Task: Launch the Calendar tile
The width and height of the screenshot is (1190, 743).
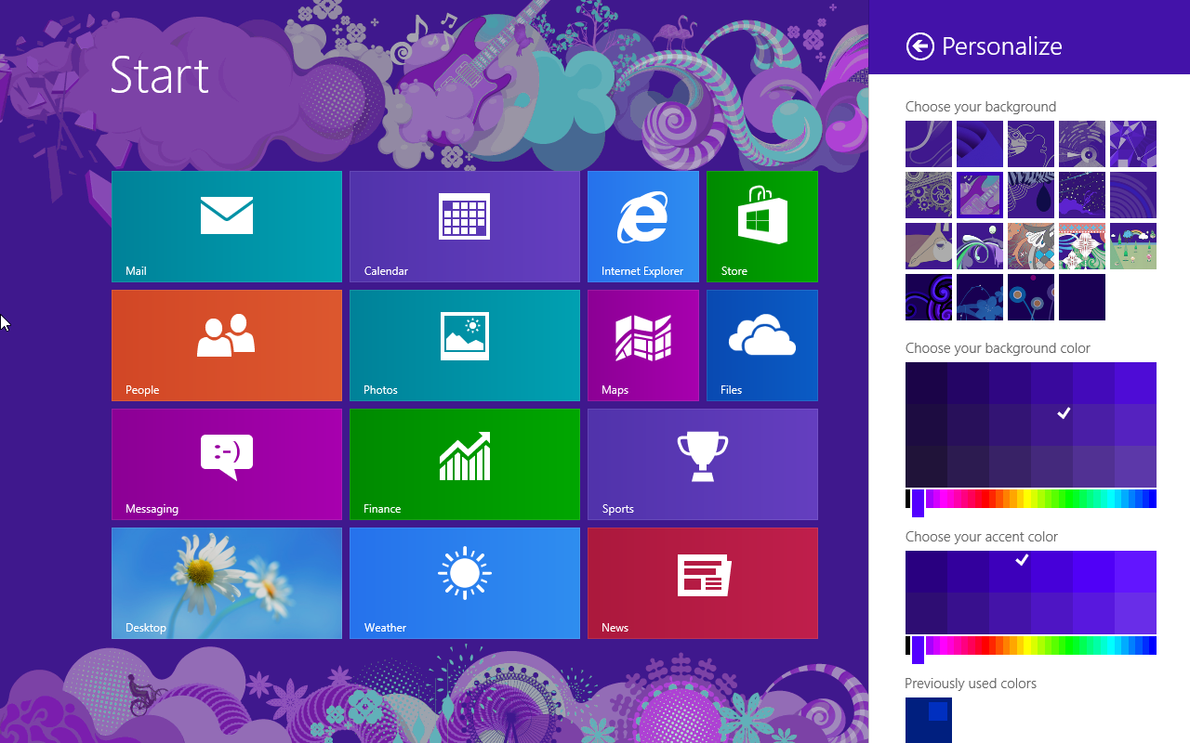Action: point(465,227)
